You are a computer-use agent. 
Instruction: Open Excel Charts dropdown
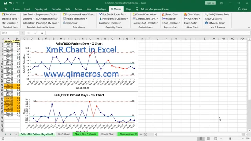point(191,23)
